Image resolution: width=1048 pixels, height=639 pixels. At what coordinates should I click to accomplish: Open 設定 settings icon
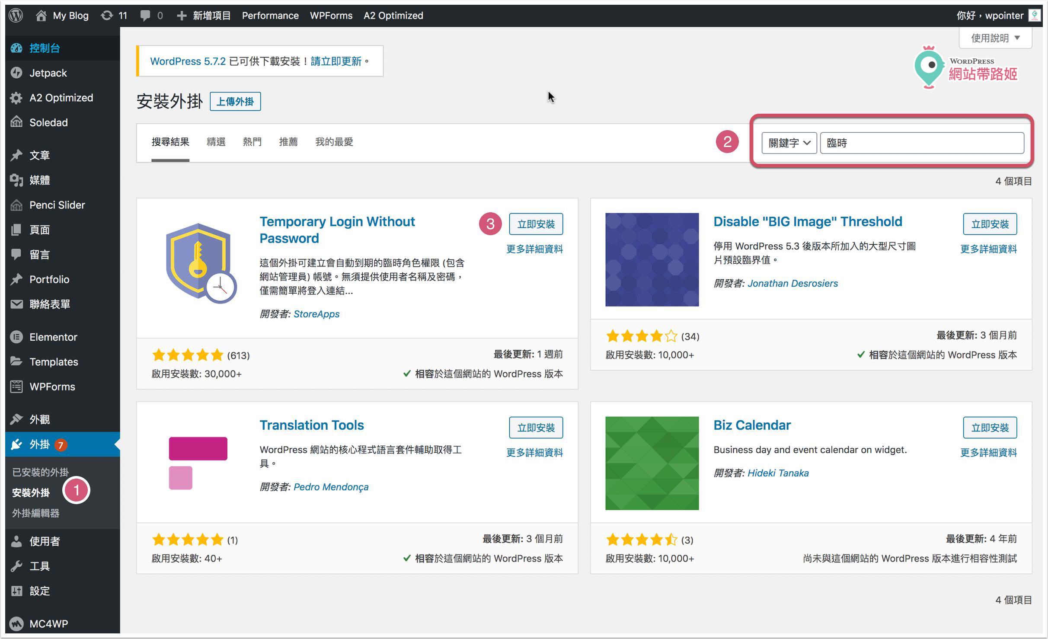[x=16, y=591]
